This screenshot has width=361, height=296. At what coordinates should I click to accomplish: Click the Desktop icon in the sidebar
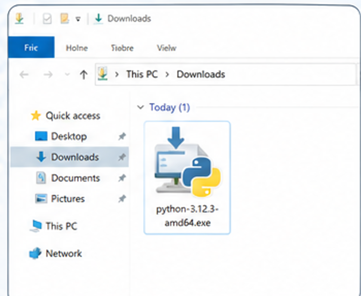[x=41, y=136]
